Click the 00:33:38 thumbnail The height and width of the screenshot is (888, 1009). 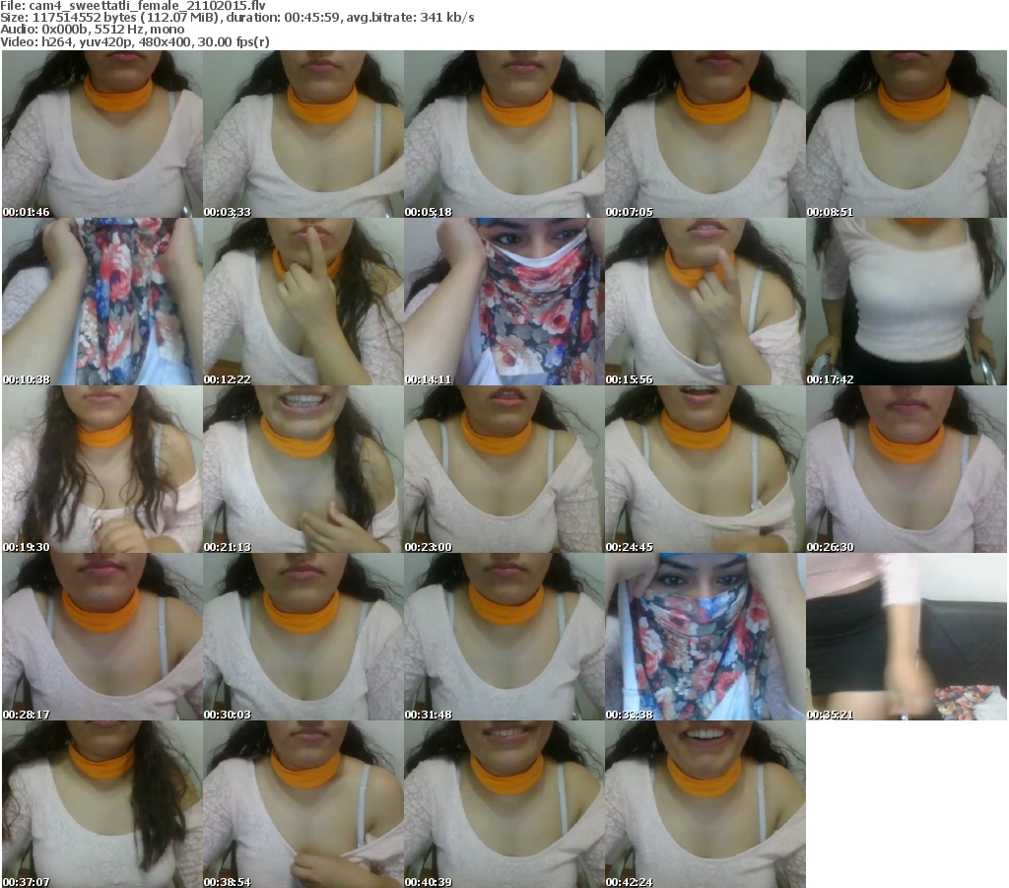coord(706,637)
